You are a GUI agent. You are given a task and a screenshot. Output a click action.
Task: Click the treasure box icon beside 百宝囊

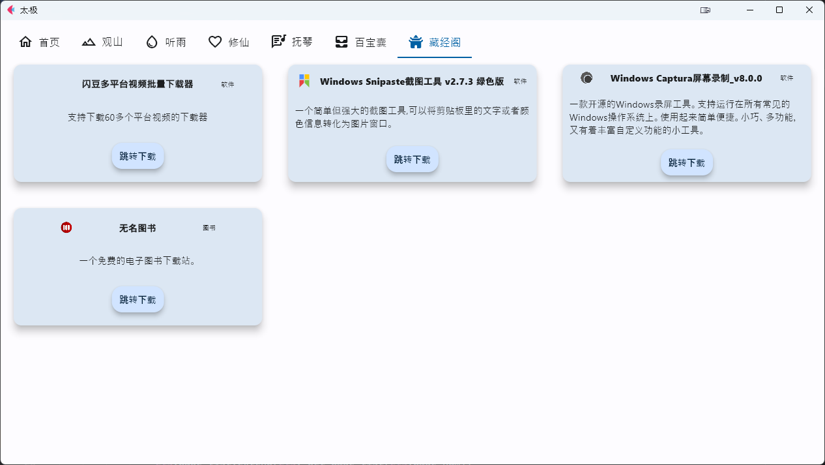click(340, 41)
